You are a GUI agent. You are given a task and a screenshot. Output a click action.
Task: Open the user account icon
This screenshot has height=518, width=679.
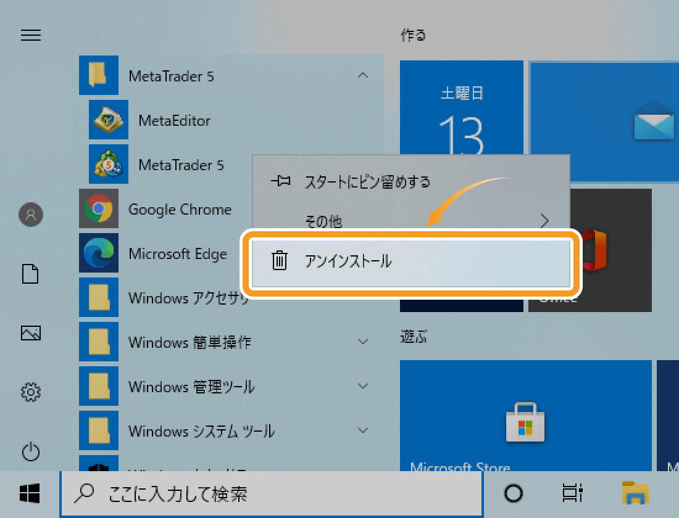tap(31, 215)
